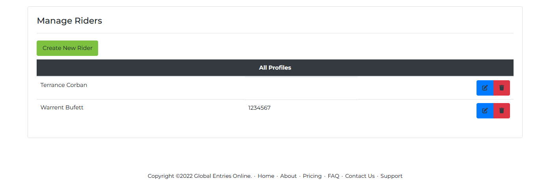The width and height of the screenshot is (551, 190).
Task: Go to Home in the footer
Action: 266,176
